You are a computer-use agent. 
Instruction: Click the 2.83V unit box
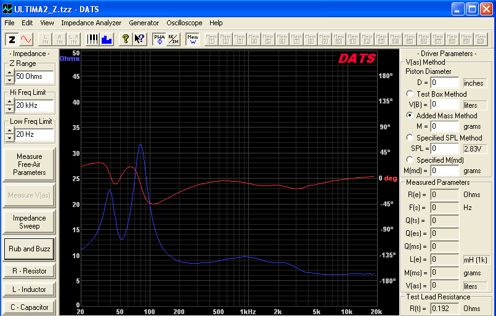coord(475,148)
